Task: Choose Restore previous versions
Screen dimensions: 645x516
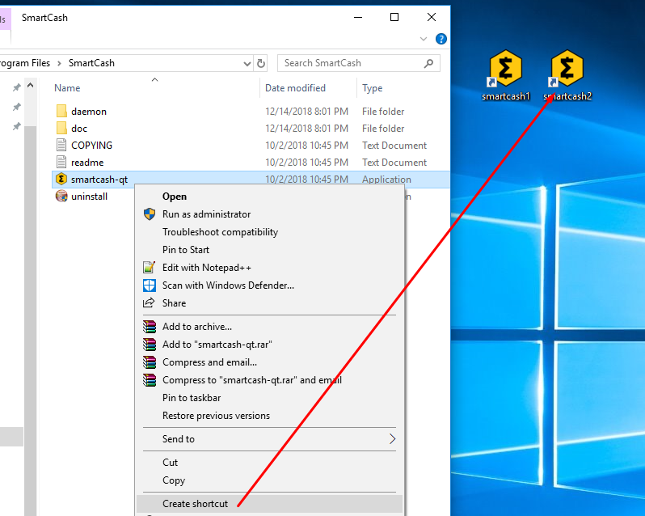Action: pyautogui.click(x=216, y=416)
